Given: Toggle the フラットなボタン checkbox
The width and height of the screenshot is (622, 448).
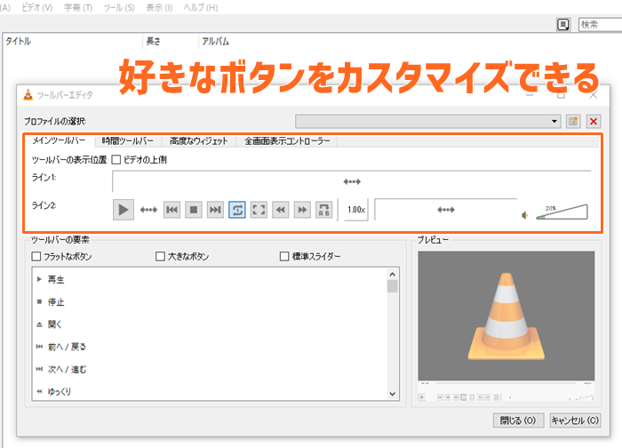Looking at the screenshot, I should tap(36, 257).
